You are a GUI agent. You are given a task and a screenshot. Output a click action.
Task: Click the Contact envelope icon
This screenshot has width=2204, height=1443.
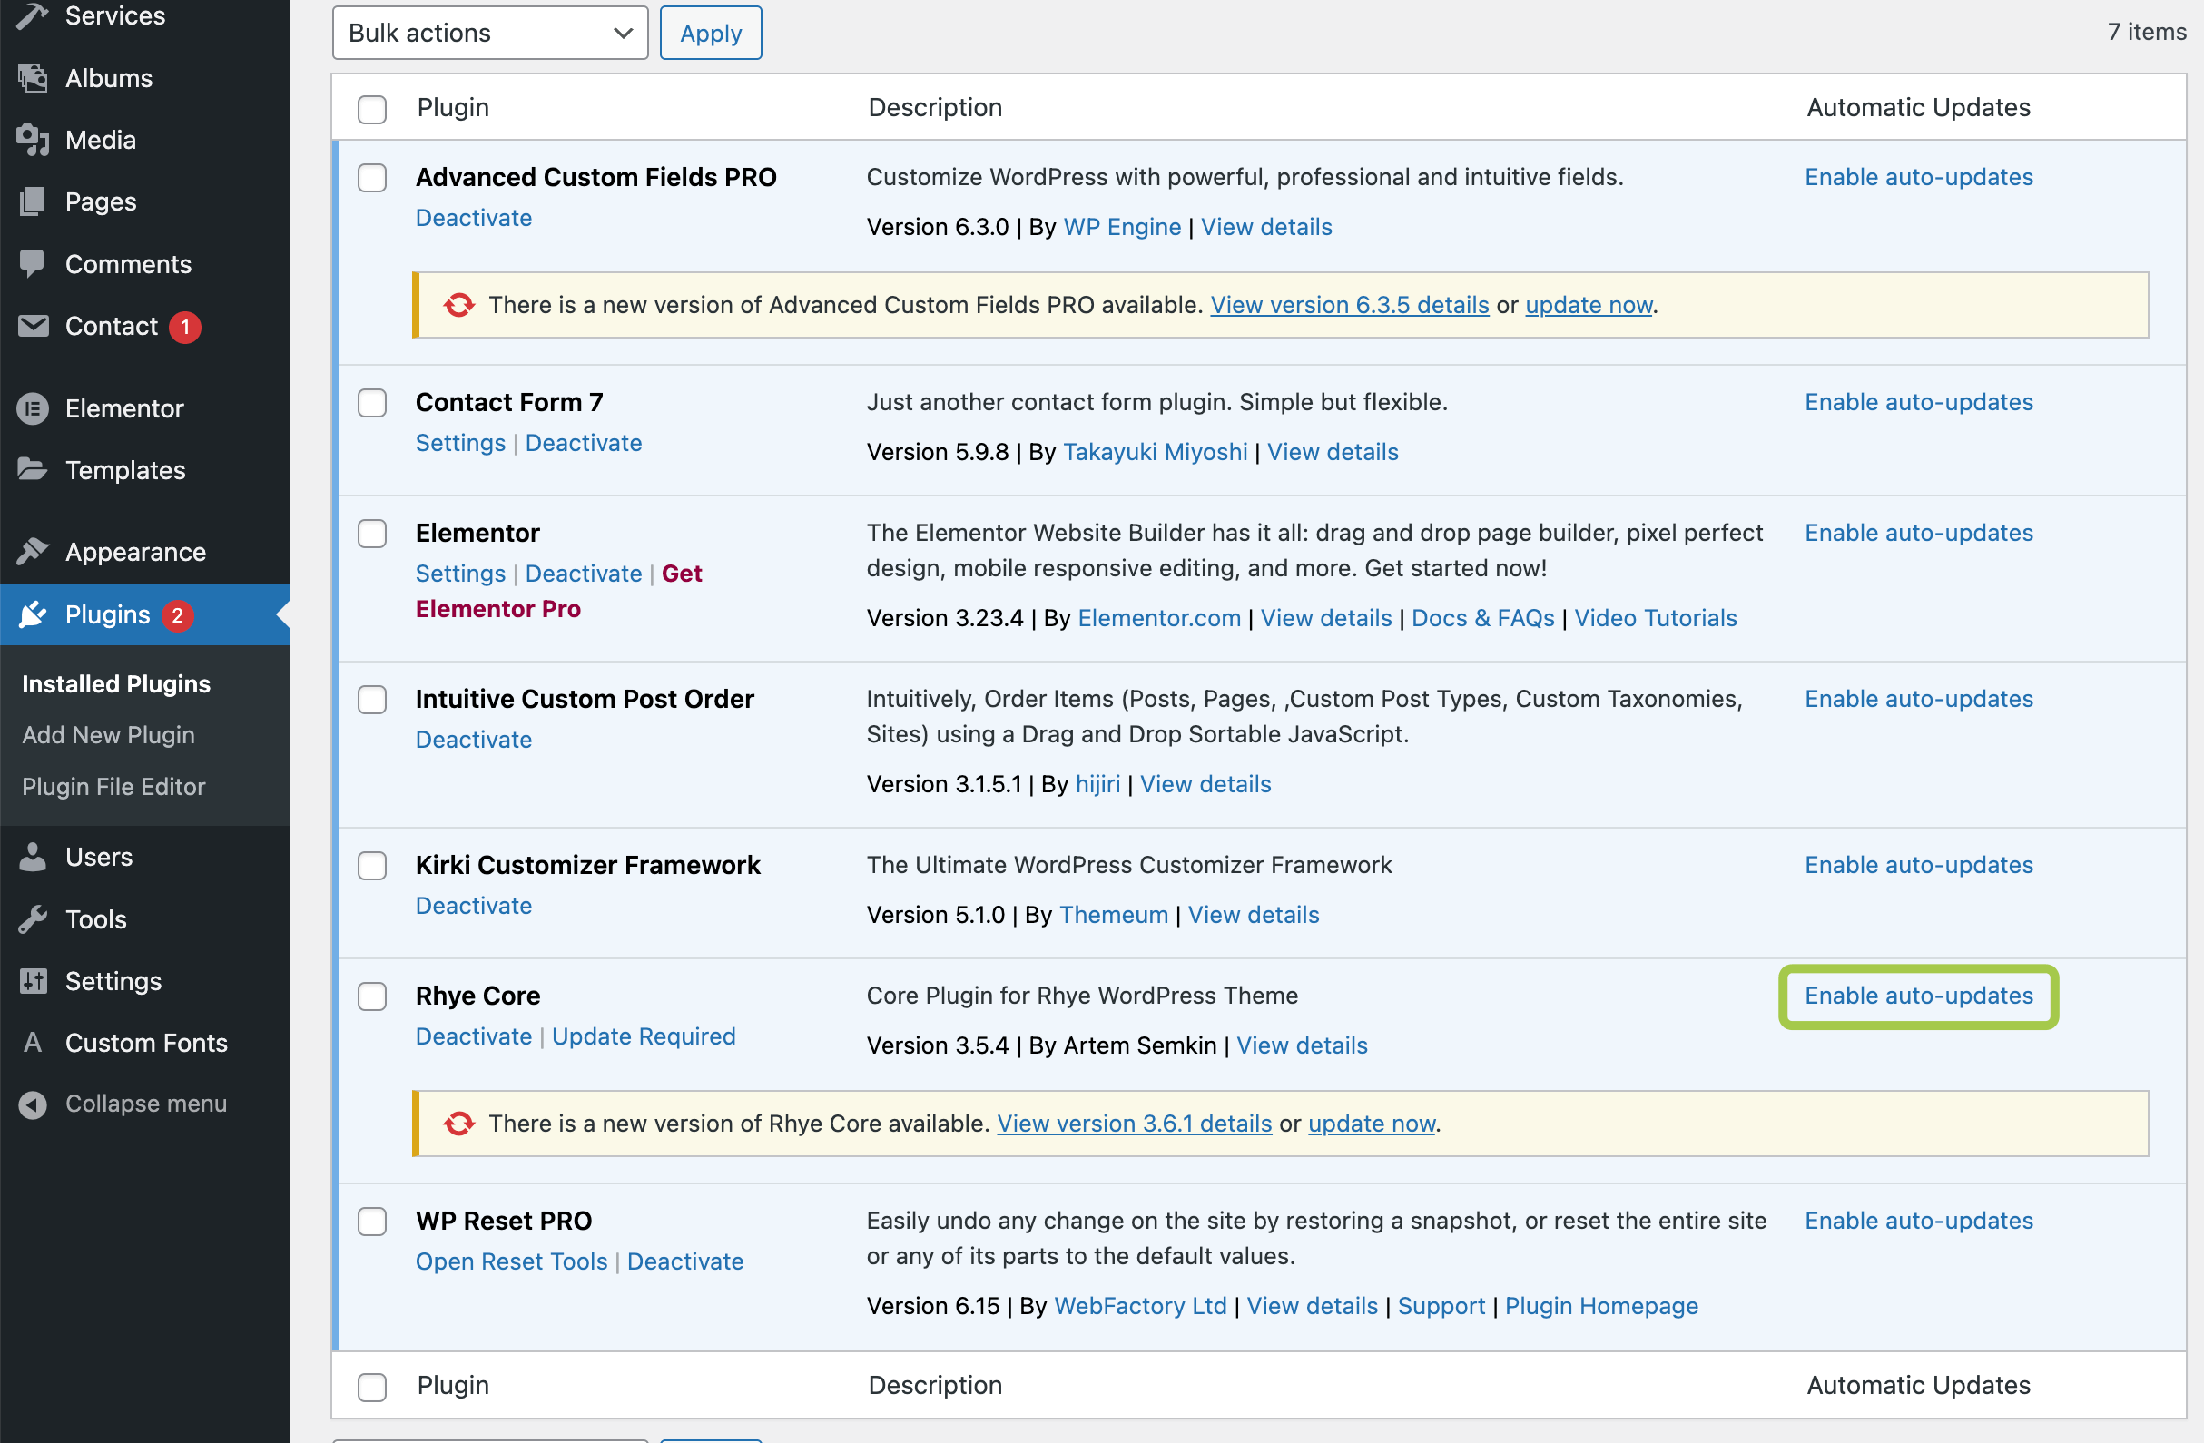click(x=33, y=326)
